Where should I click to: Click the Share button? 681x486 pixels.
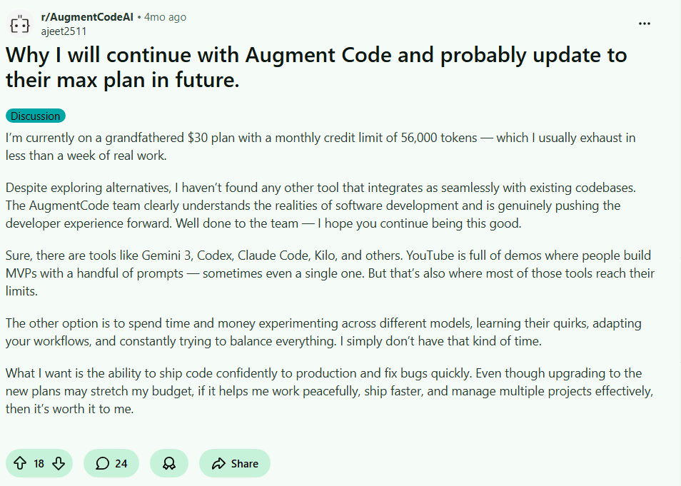234,463
